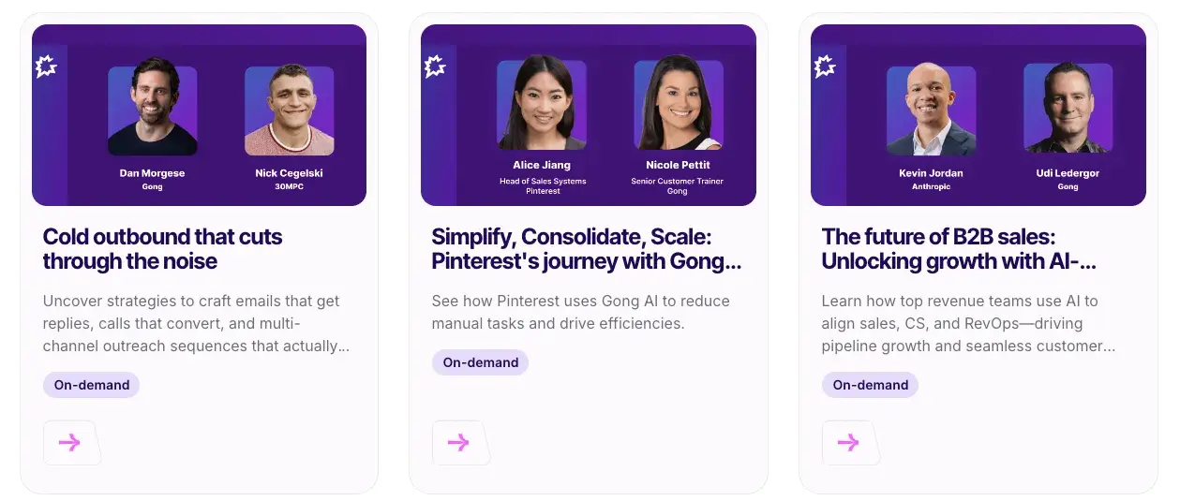This screenshot has width=1180, height=501.
Task: Click Nicole Pettit speaker photo
Action: [679, 105]
